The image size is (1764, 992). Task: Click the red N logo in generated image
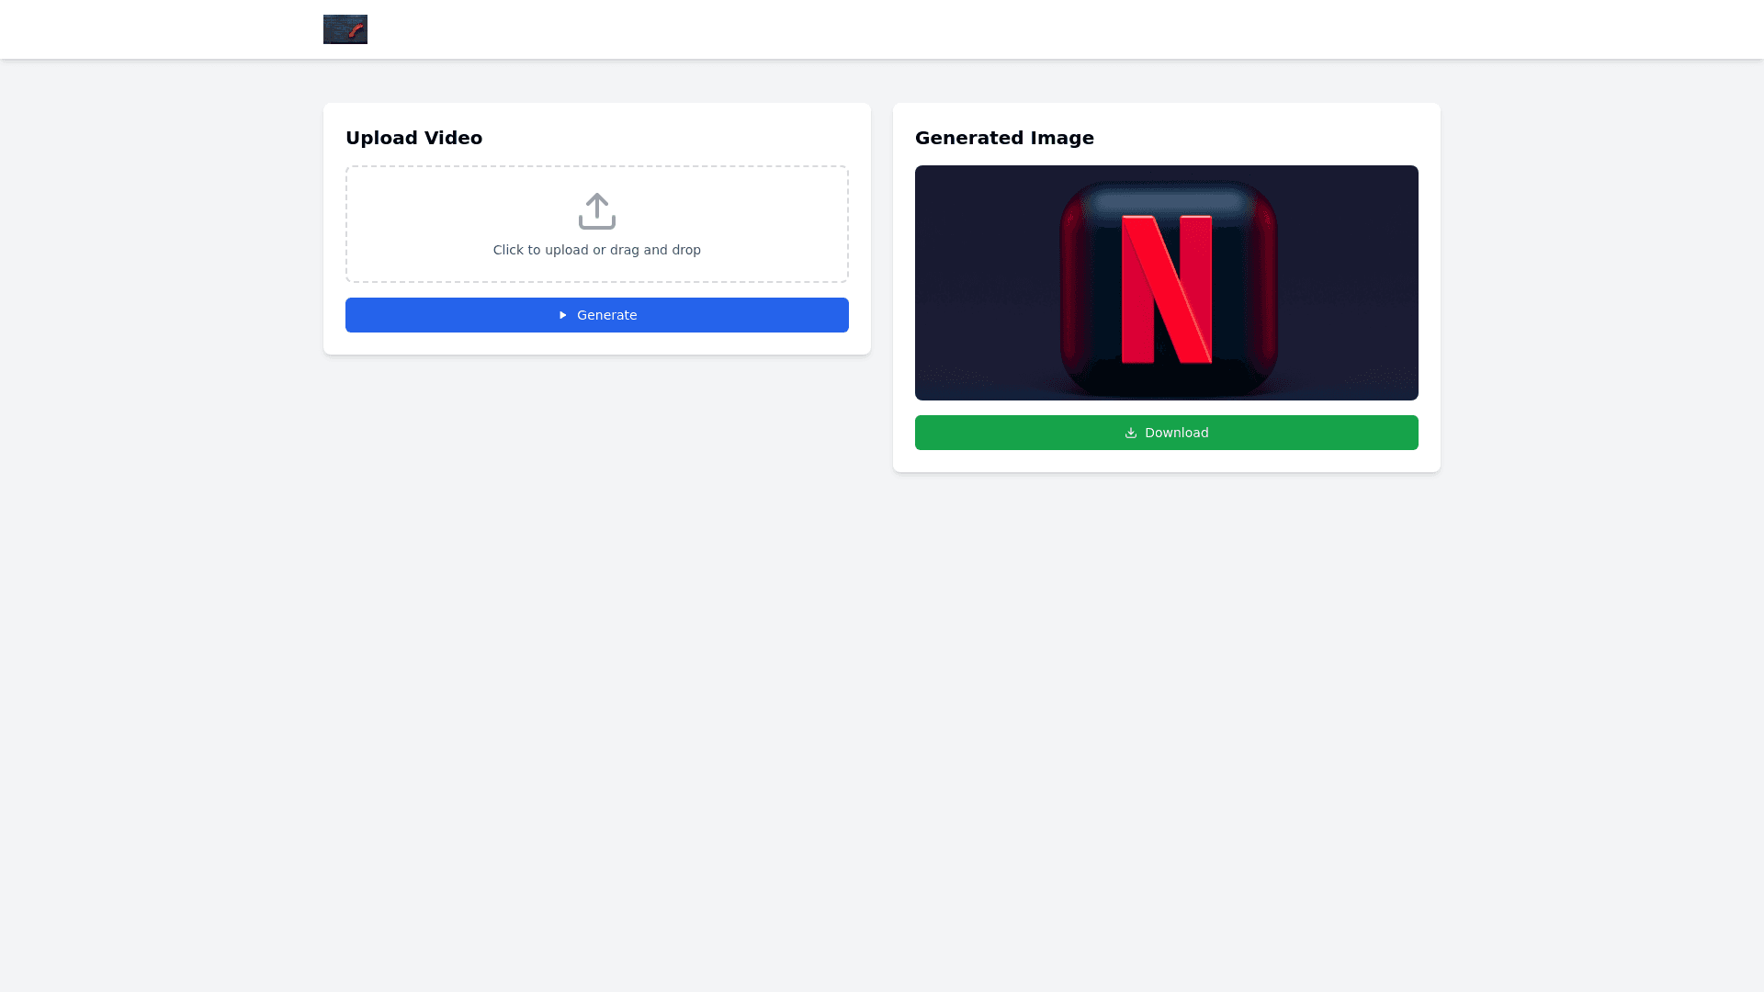tap(1166, 289)
